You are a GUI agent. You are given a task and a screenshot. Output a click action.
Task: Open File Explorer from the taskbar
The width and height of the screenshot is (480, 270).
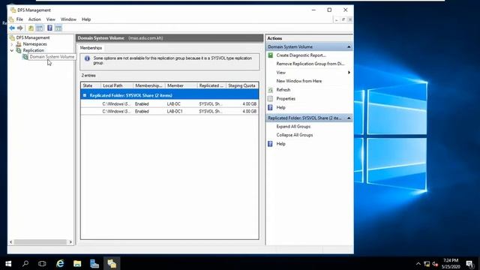77,263
